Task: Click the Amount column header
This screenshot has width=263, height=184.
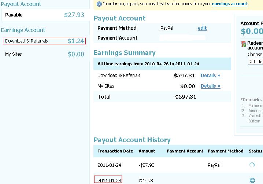Action: coord(147,151)
